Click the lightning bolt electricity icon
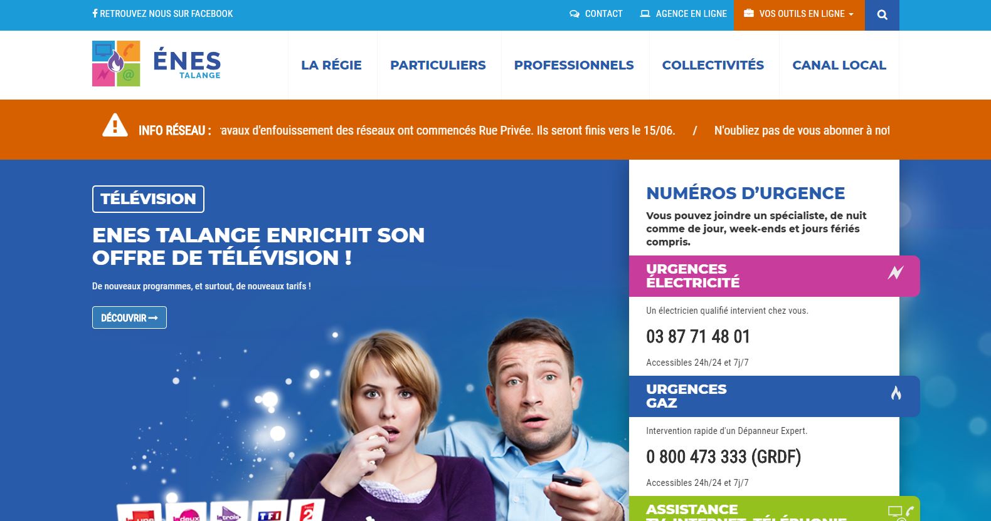This screenshot has height=521, width=991. 896,272
